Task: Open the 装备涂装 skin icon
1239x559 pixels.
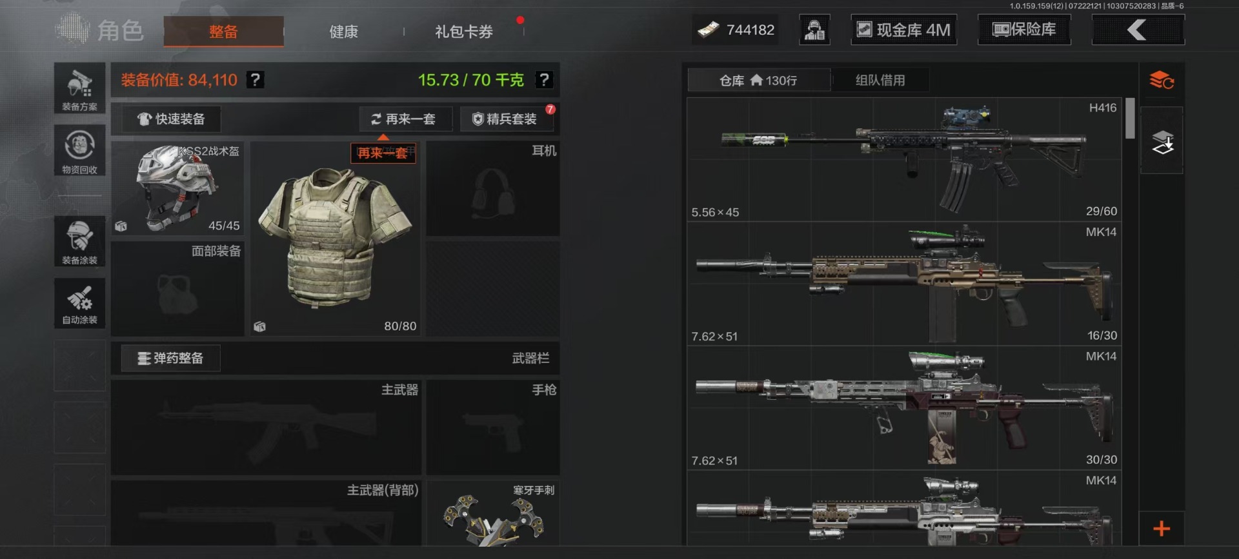Action: [79, 241]
